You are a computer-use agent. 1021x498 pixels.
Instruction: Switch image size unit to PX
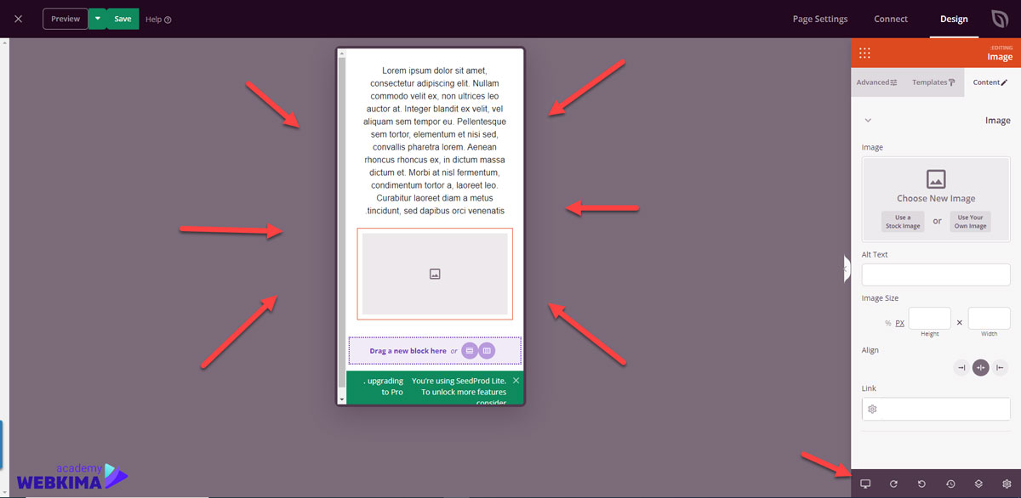tap(899, 323)
